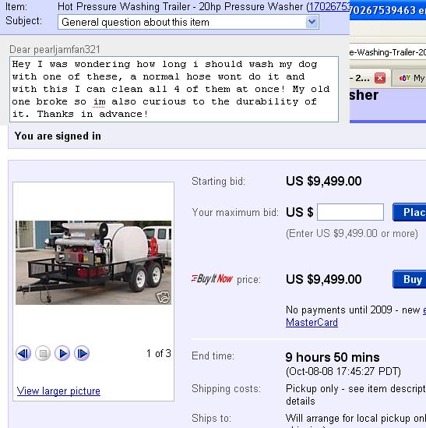
Task: Open the Subject dropdown arrow
Action: pos(312,22)
